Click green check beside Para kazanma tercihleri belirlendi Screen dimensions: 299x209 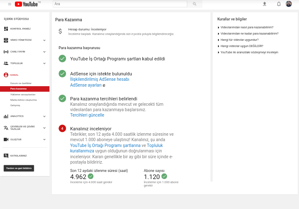[62, 99]
